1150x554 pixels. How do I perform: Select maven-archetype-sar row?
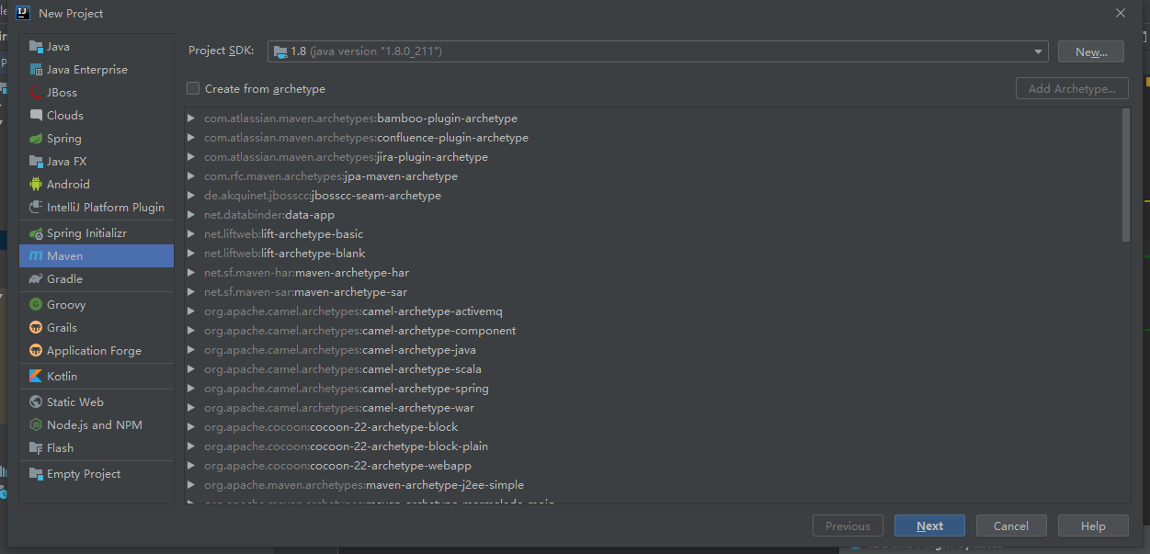point(653,292)
